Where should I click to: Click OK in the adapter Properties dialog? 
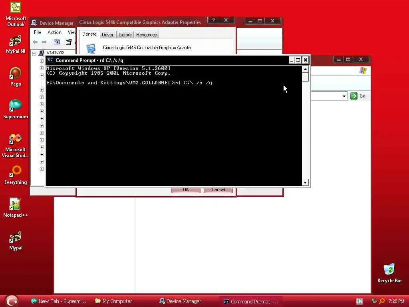click(x=186, y=190)
